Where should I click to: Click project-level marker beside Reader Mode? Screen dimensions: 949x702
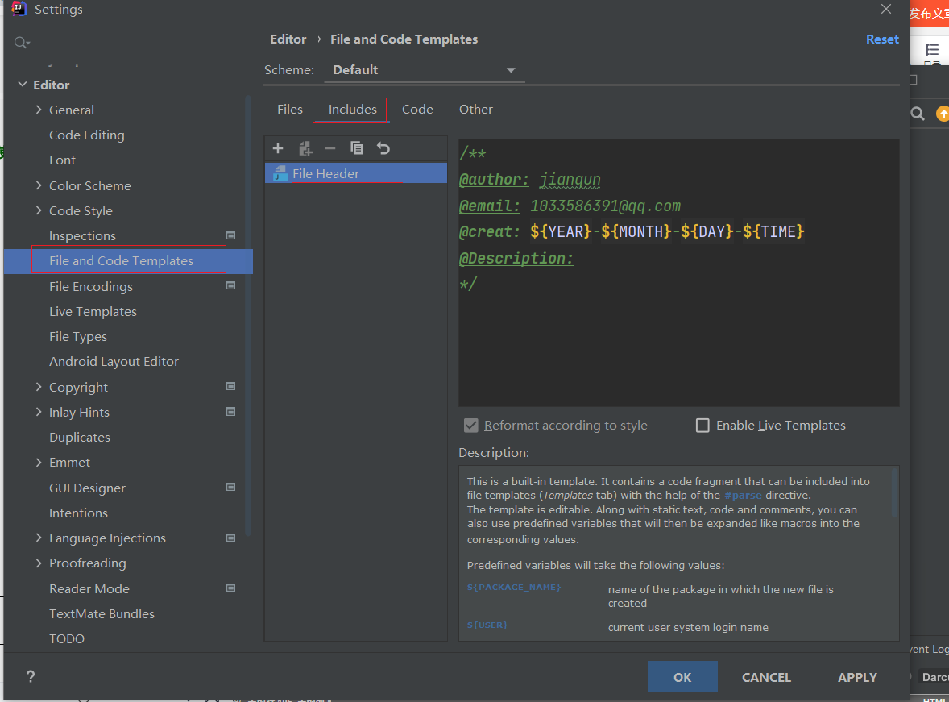click(230, 588)
